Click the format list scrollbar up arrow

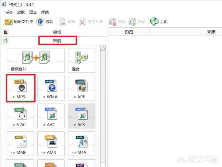[x=103, y=48]
